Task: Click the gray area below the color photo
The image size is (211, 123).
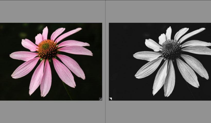Action: [51, 111]
